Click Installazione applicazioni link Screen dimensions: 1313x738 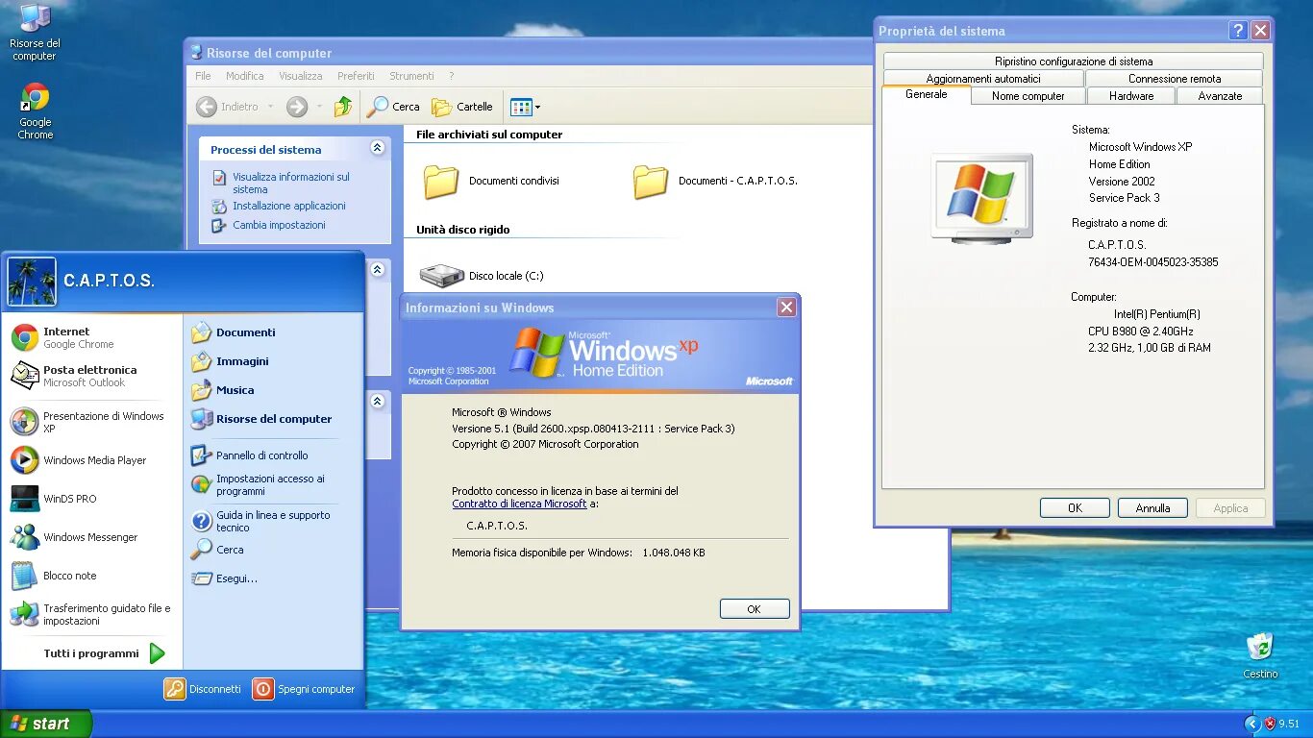(288, 206)
